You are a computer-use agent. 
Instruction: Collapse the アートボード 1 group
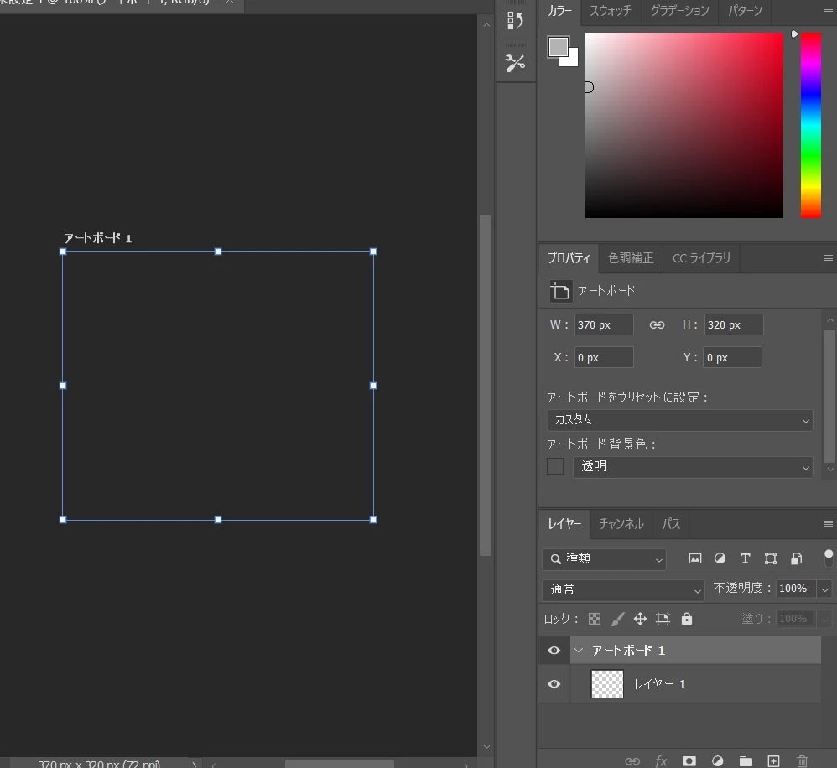coord(579,651)
